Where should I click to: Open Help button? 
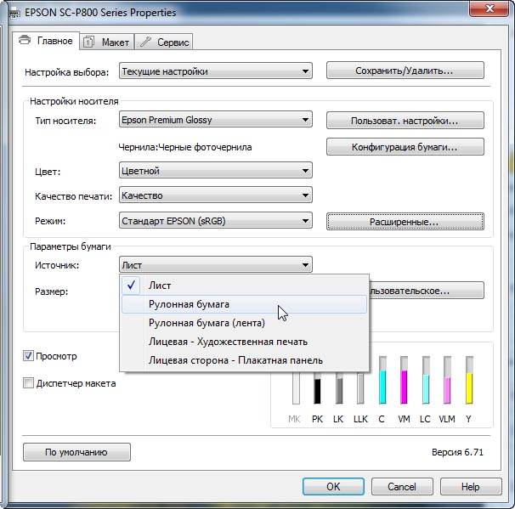tap(471, 486)
